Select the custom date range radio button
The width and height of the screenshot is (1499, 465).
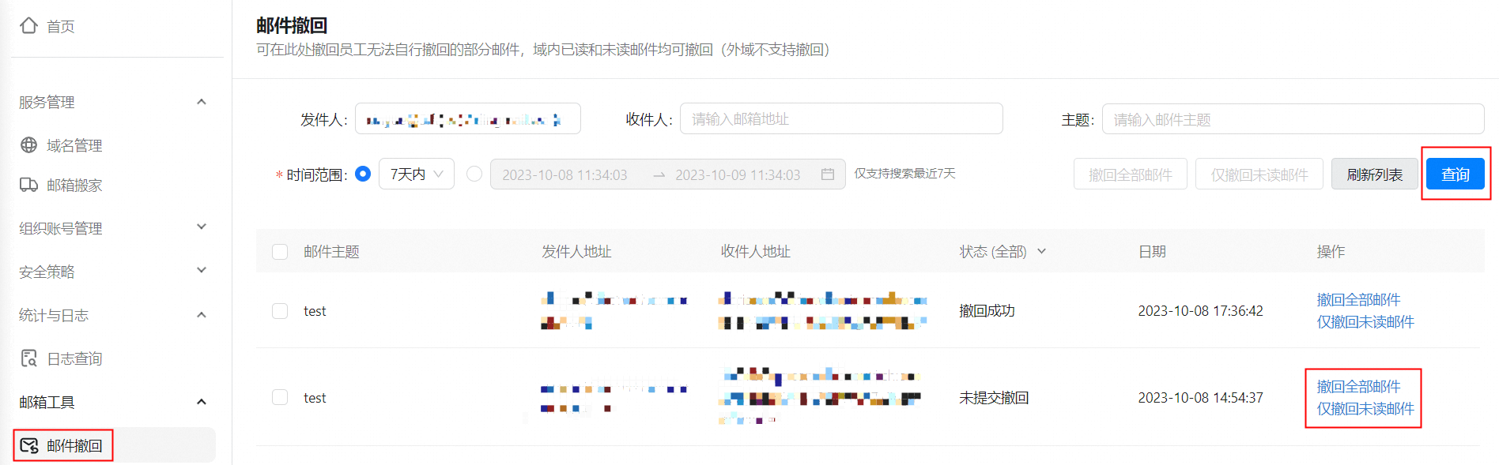tap(474, 174)
